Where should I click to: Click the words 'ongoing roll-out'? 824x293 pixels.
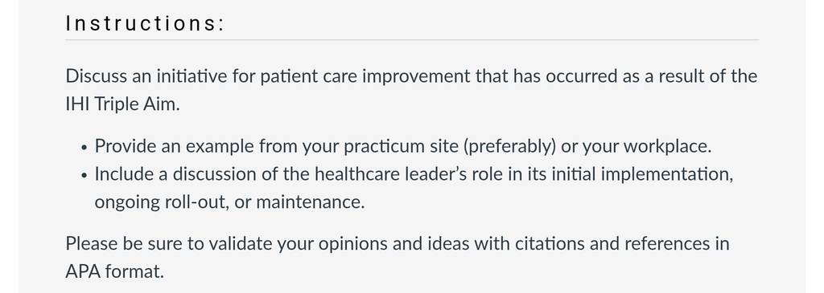161,202
